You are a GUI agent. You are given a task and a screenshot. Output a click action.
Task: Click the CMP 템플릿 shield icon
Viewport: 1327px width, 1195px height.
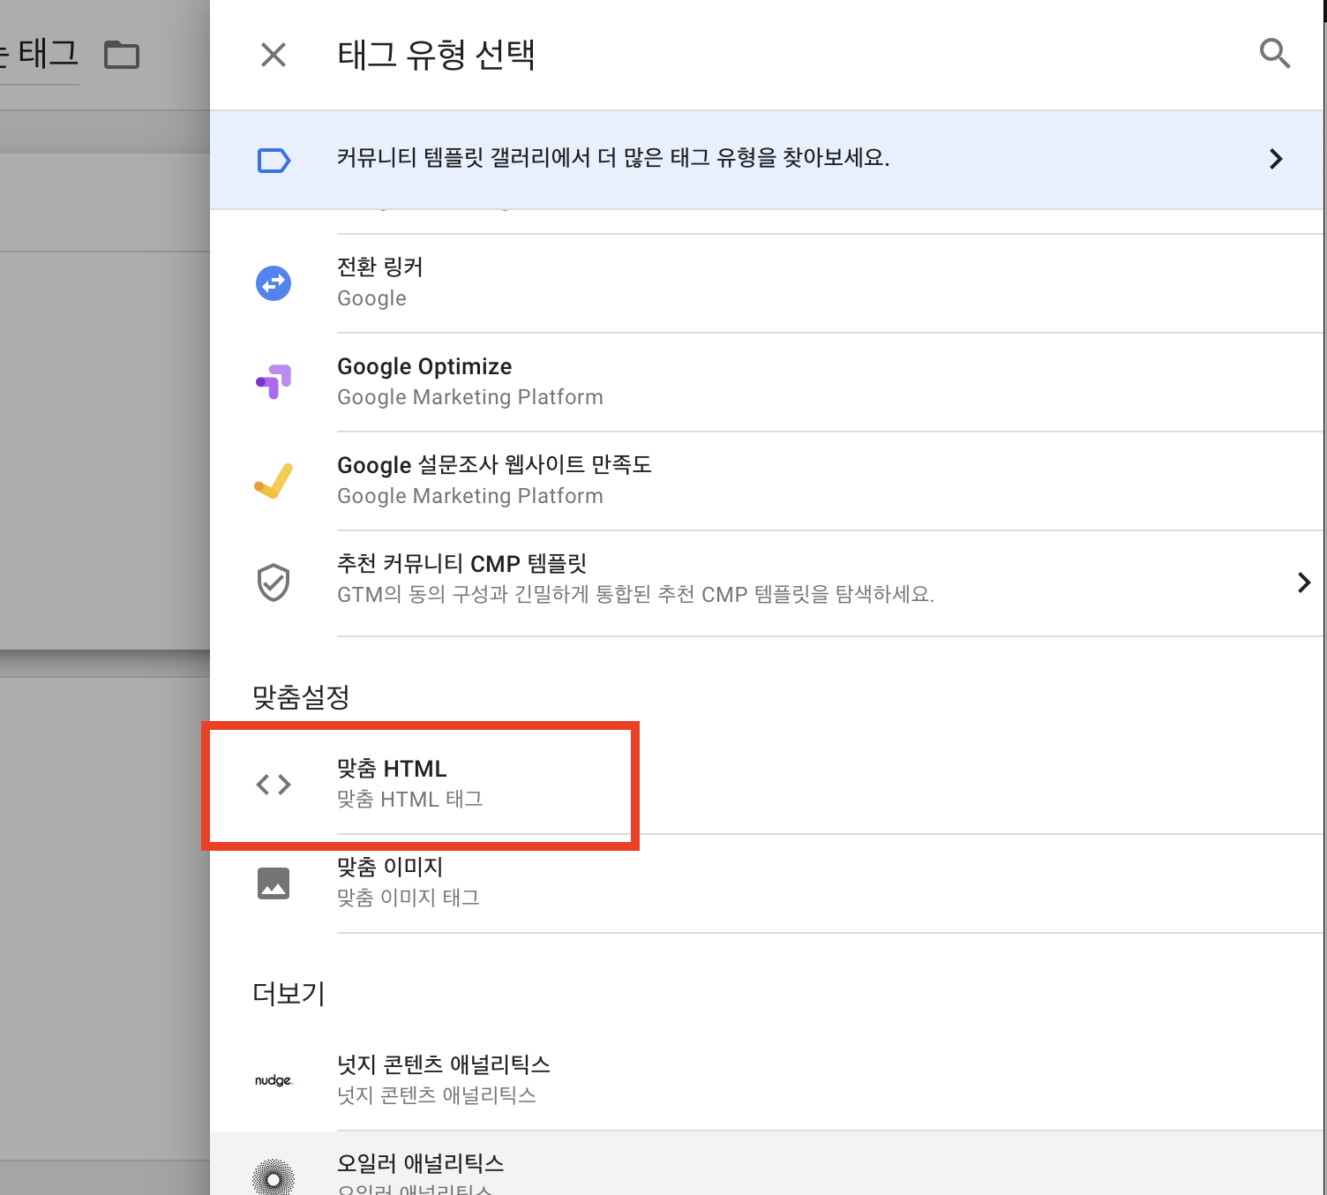[x=274, y=582]
